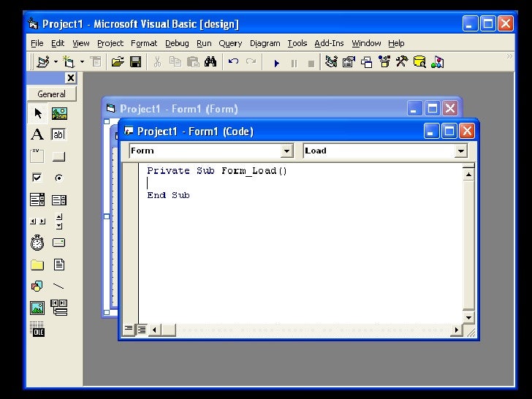Select the OptionButton control tool
Screen dimensions: 532x399
click(x=59, y=178)
